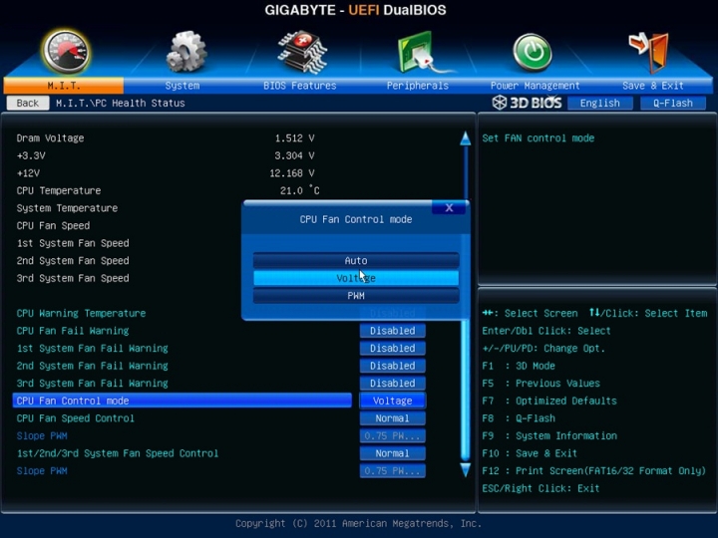Screen dimensions: 718x538
Task: Select 3rd System Fan Fail Warning label
Action: pyautogui.click(x=92, y=383)
